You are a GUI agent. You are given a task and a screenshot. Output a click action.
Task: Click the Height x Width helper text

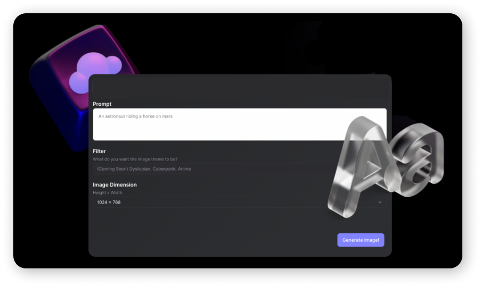[x=108, y=193]
